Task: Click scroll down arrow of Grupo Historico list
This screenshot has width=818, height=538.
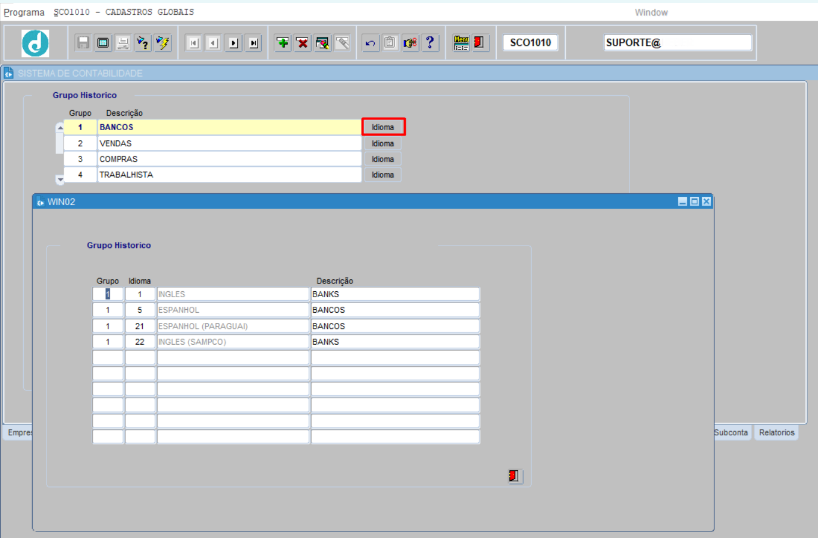Action: click(60, 179)
